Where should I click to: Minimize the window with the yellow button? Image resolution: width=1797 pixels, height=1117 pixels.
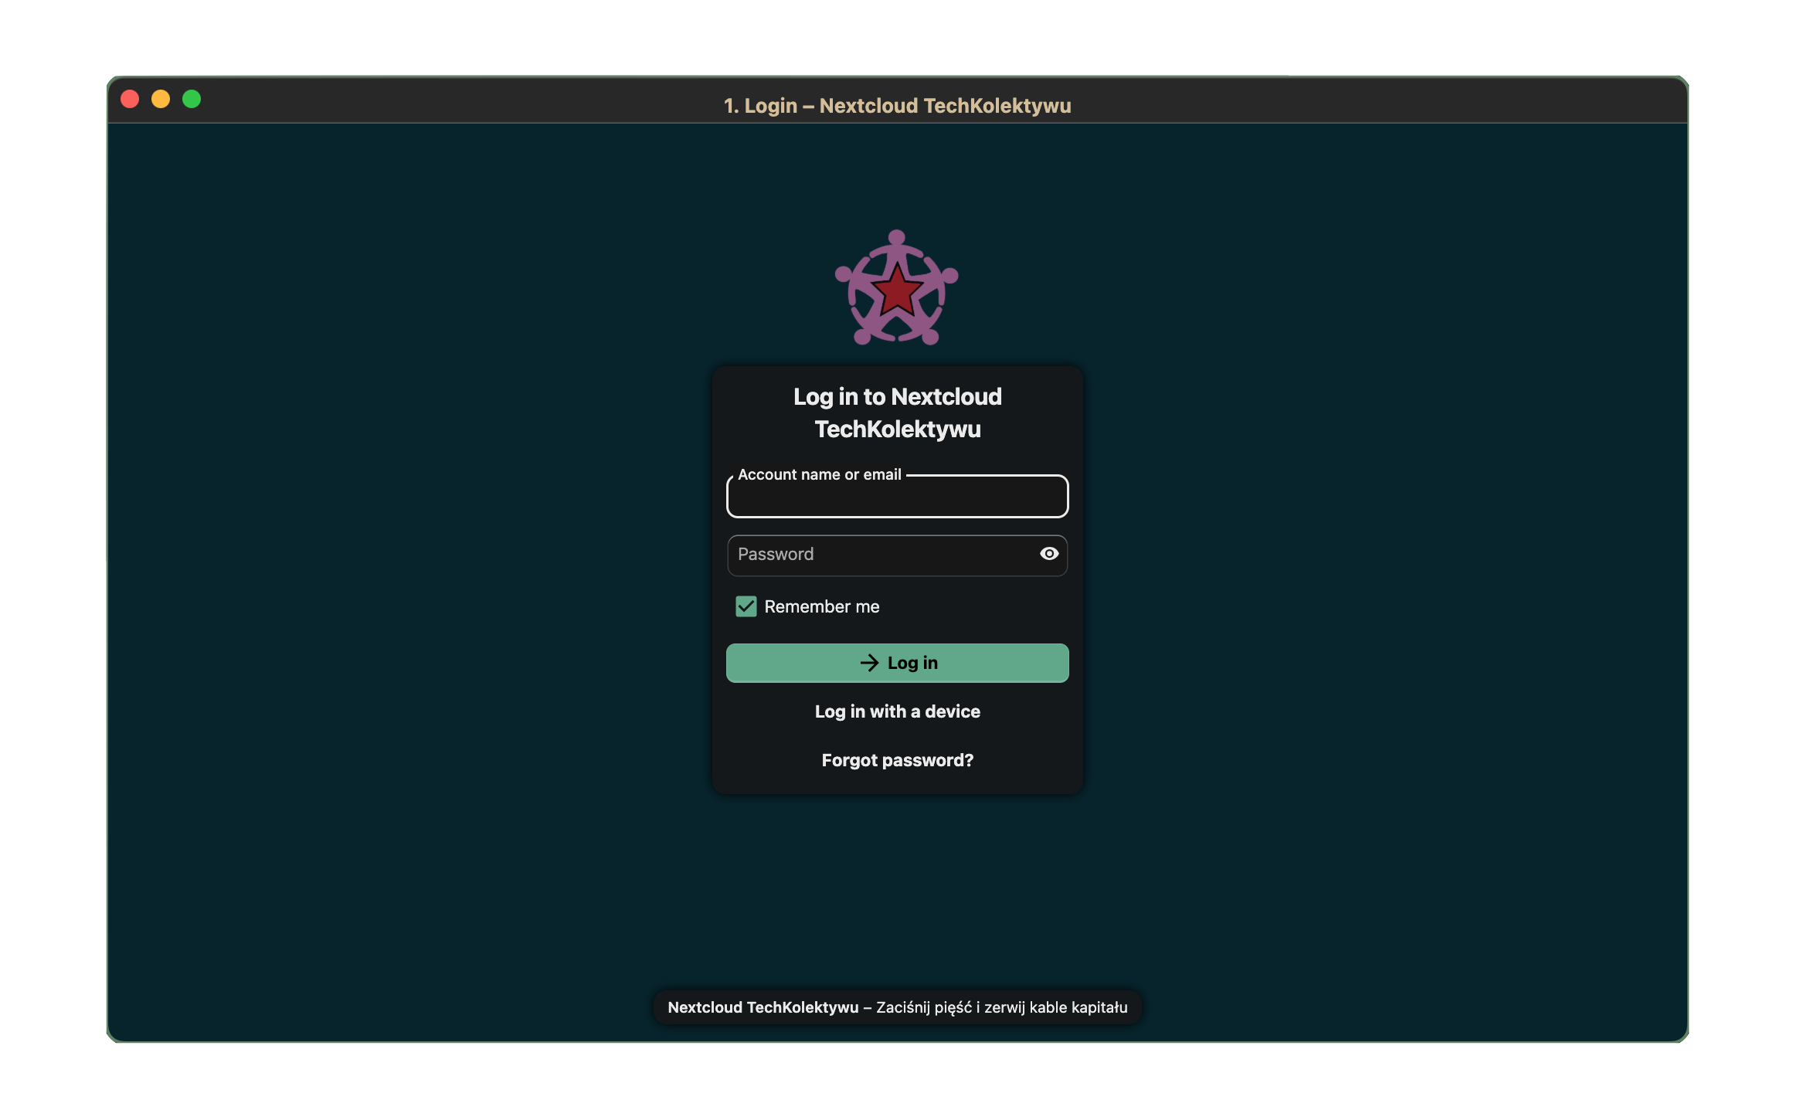click(x=161, y=99)
